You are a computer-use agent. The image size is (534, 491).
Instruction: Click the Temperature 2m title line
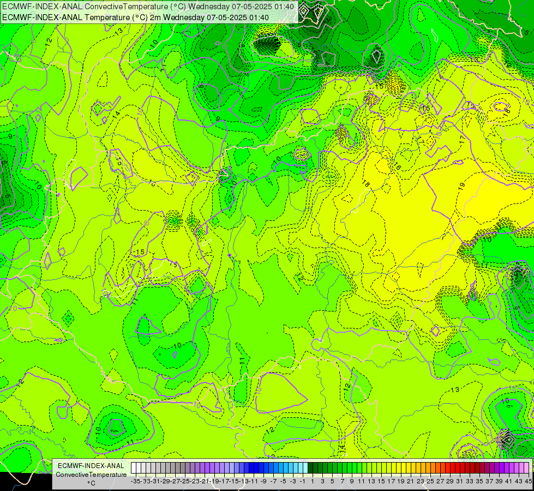tap(135, 17)
